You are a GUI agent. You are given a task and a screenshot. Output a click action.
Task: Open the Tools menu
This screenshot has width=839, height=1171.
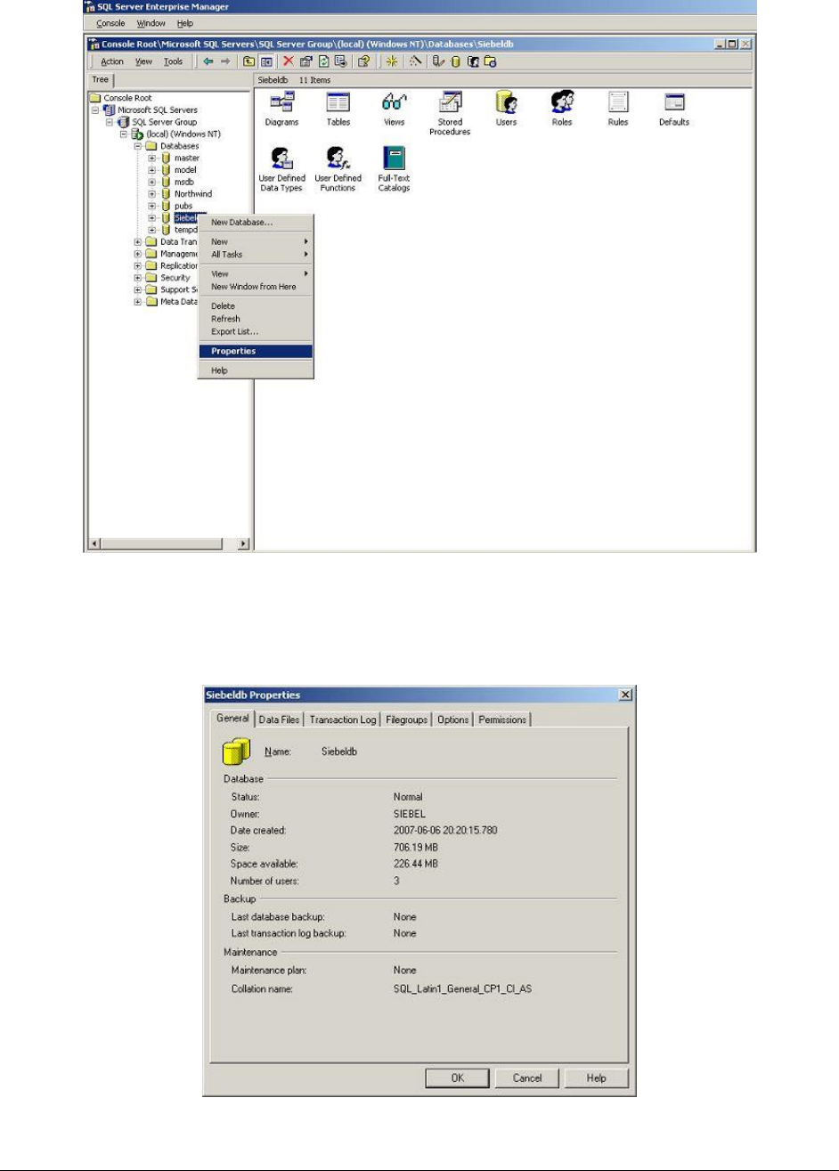pos(173,61)
